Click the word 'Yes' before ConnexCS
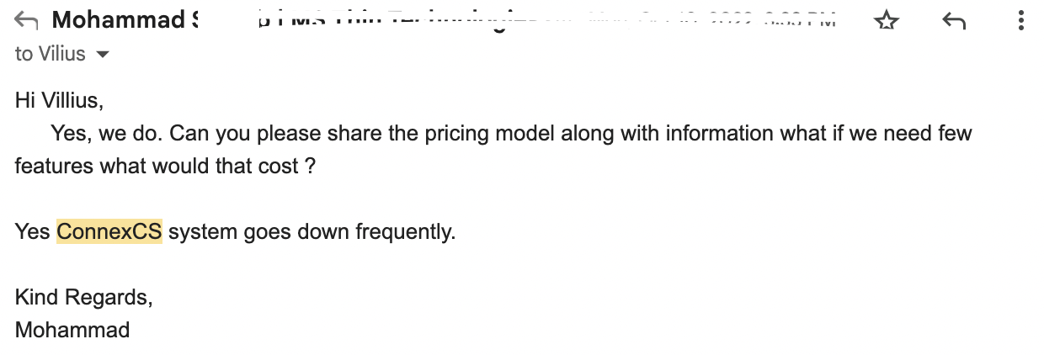The width and height of the screenshot is (1044, 355). pyautogui.click(x=33, y=231)
